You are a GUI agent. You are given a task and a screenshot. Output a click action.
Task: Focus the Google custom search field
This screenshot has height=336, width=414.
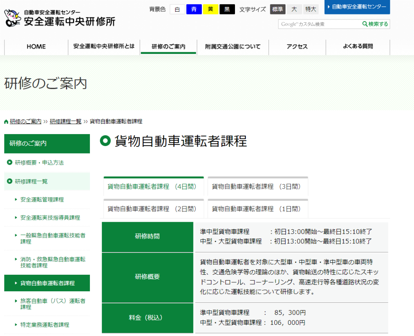(319, 24)
